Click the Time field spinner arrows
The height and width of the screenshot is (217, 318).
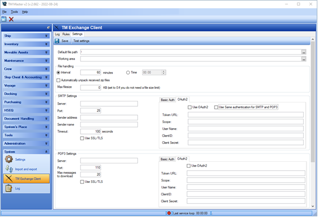(x=163, y=73)
